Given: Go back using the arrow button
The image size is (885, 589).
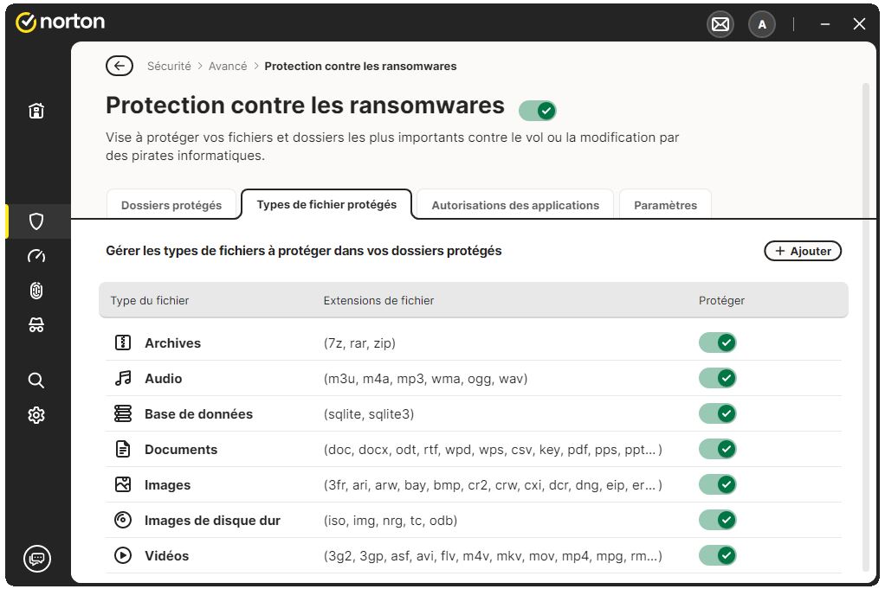Looking at the screenshot, I should tap(119, 66).
